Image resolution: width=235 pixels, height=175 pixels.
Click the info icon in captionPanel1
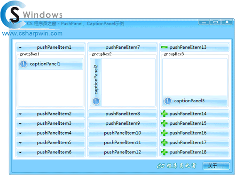23,64
